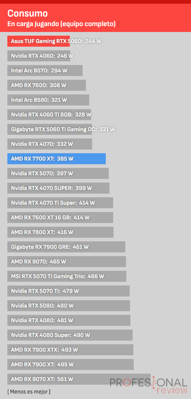The height and width of the screenshot is (399, 191).
Task: Click the Nvidia RTX 4060 246 W bar
Action: (x=39, y=56)
